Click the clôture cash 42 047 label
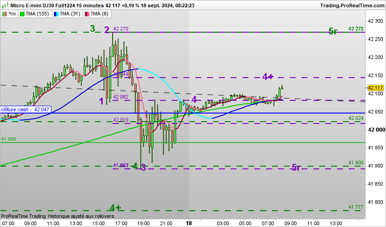386x227 pixels. pos(25,109)
